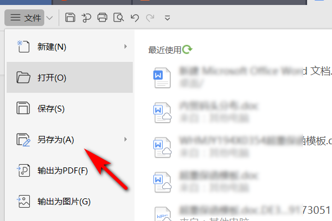Screen dimensions: 332x221
Task: Click the folder icon beside 打开(O)
Action: click(23, 77)
